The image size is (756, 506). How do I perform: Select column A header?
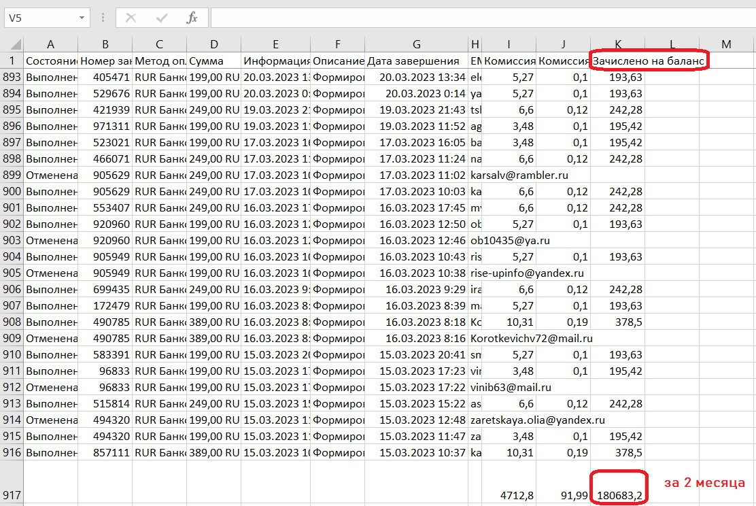[x=50, y=44]
